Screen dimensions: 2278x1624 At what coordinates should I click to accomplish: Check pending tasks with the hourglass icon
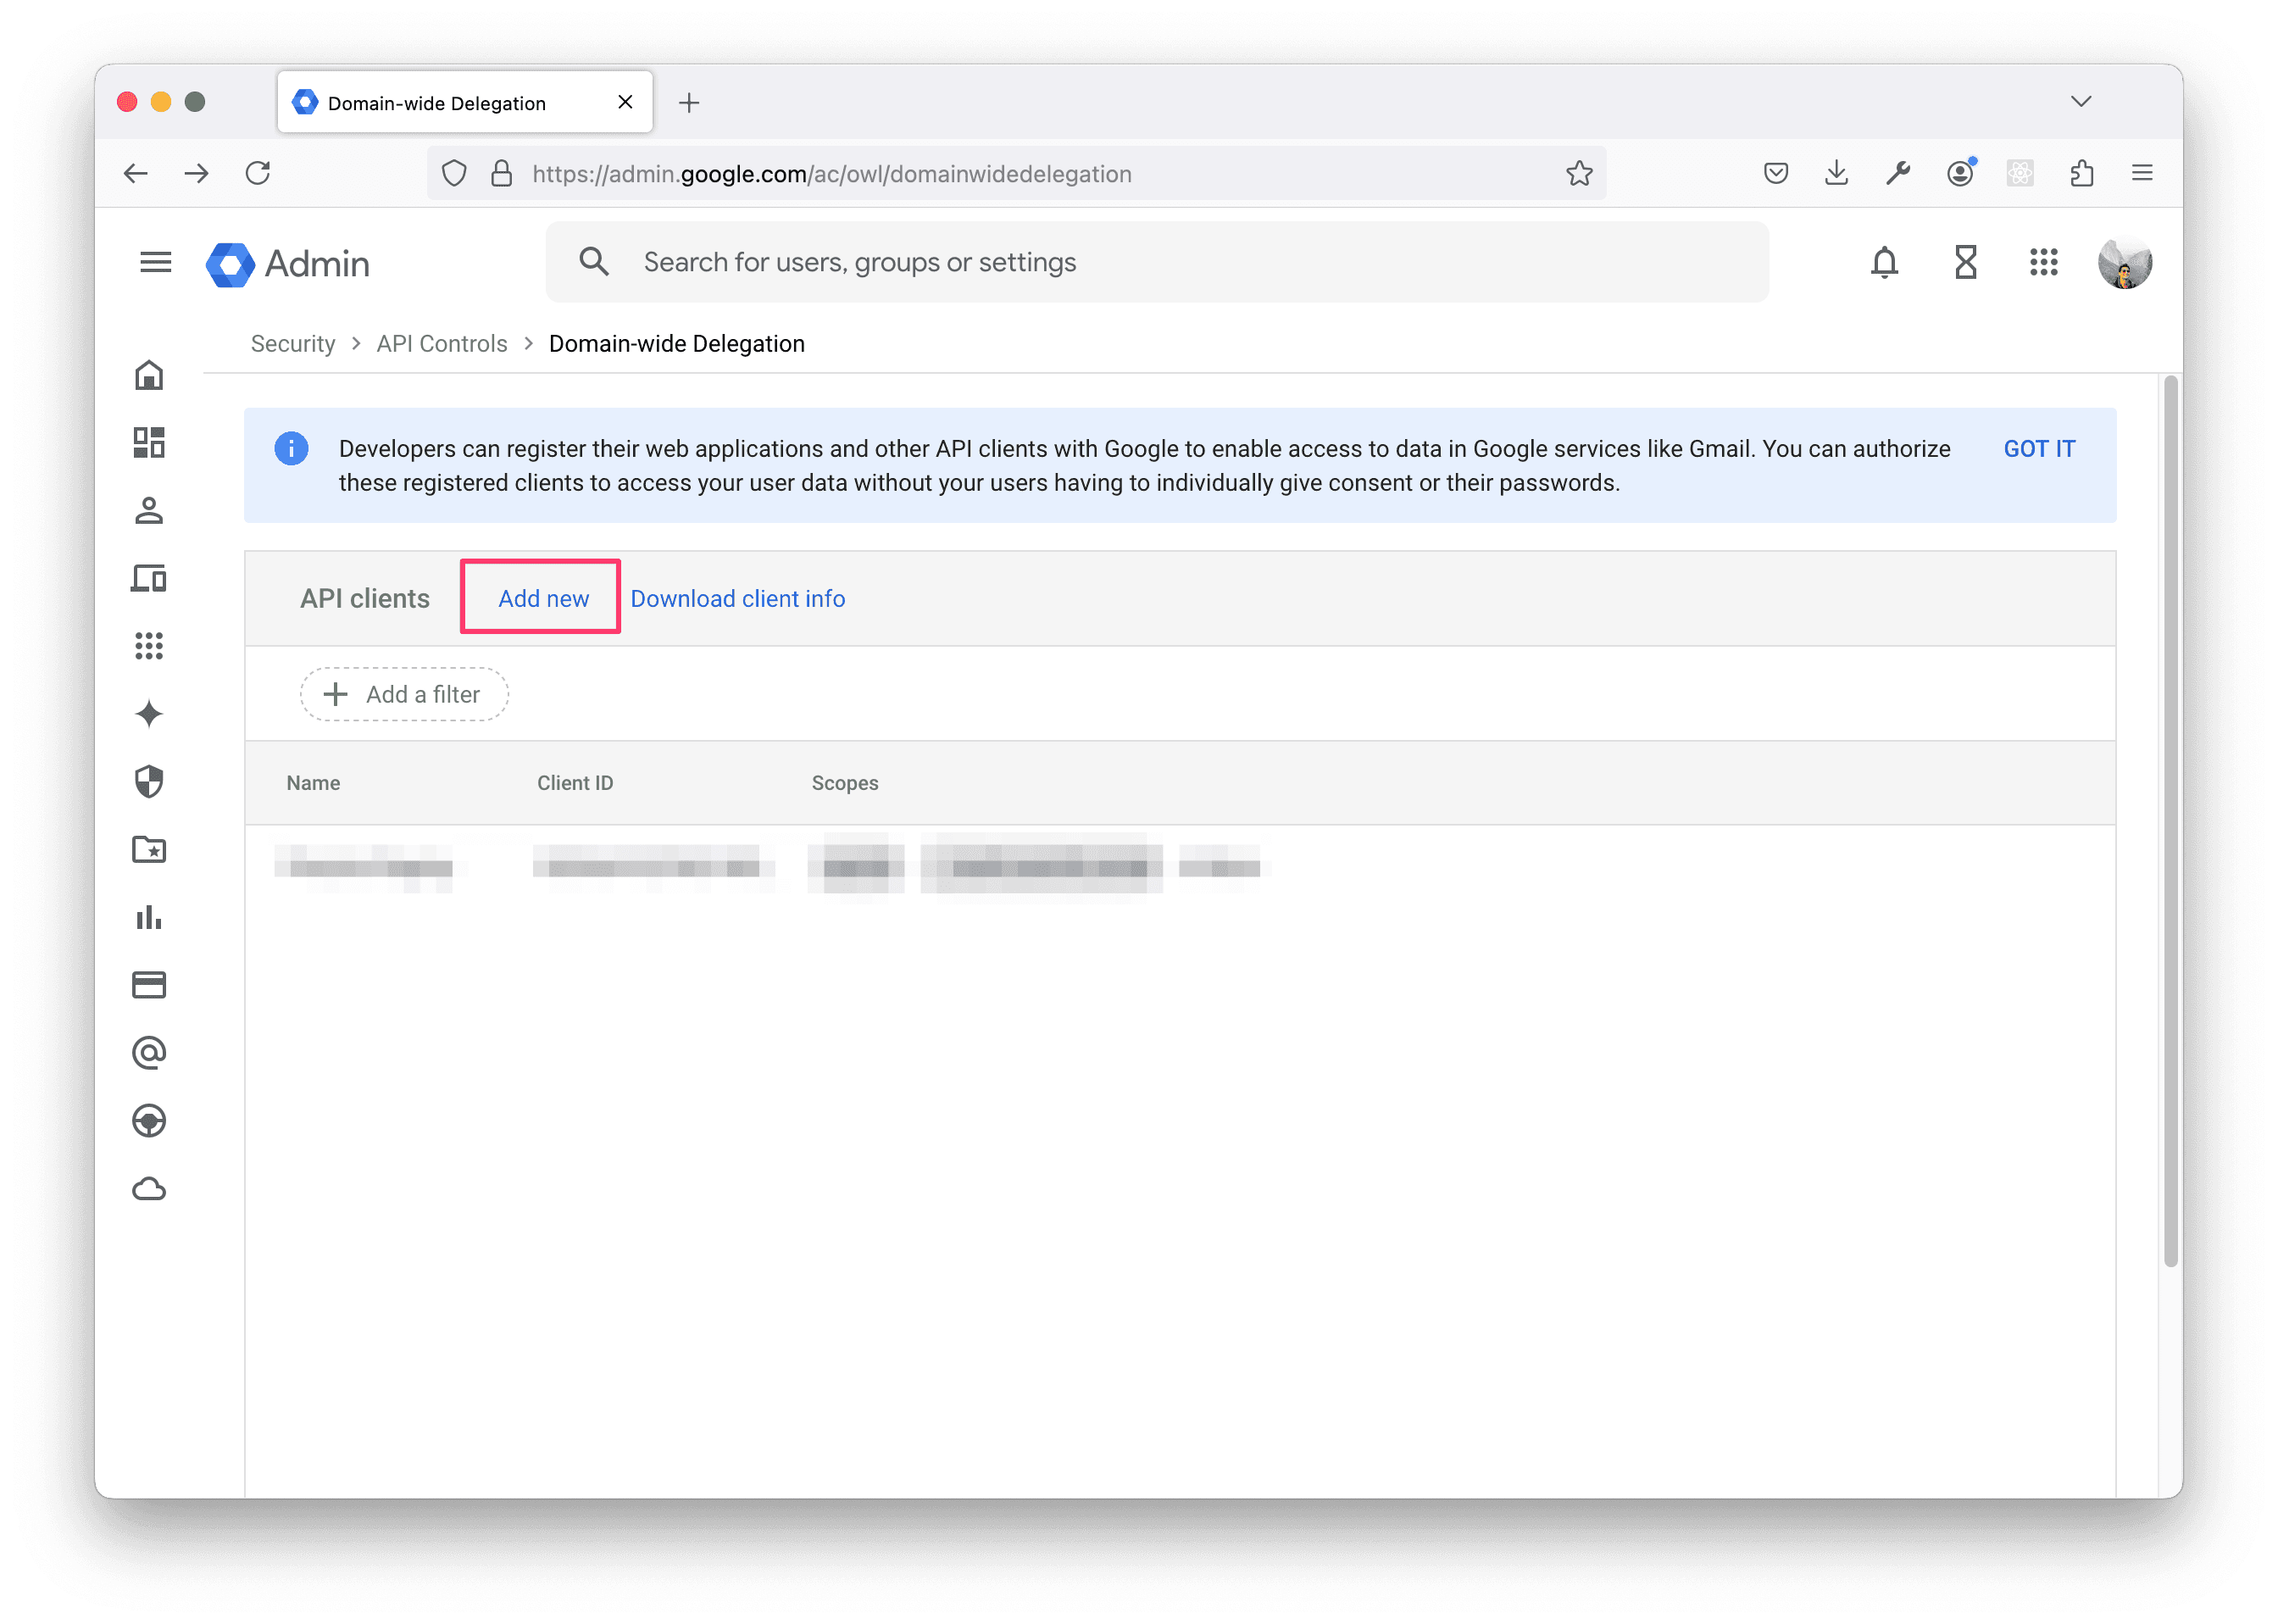pyautogui.click(x=1964, y=263)
